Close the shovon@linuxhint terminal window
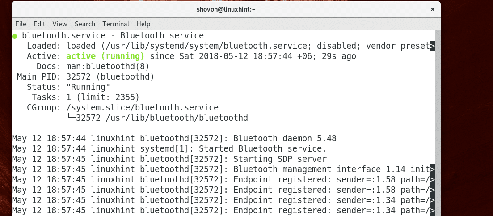 pyautogui.click(x=432, y=9)
